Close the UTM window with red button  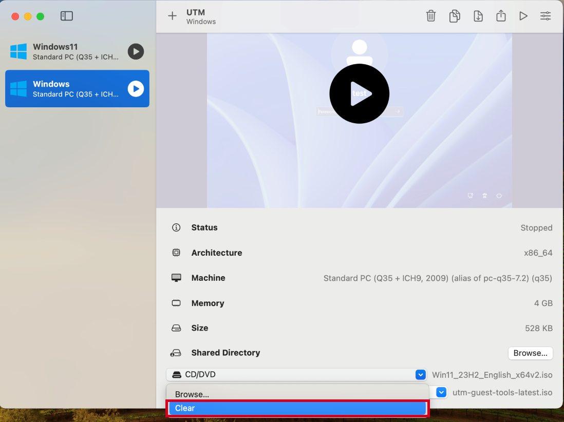[15, 16]
